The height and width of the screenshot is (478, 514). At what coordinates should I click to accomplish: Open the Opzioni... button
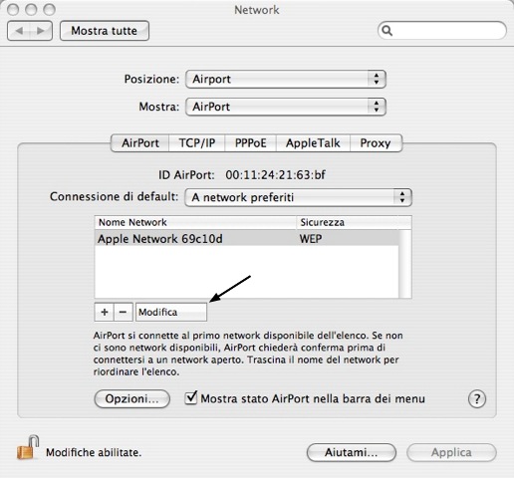tap(131, 398)
